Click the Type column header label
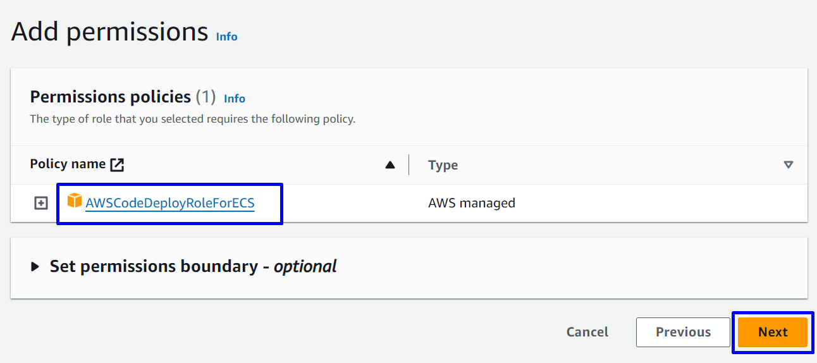The height and width of the screenshot is (363, 817). pos(443,165)
